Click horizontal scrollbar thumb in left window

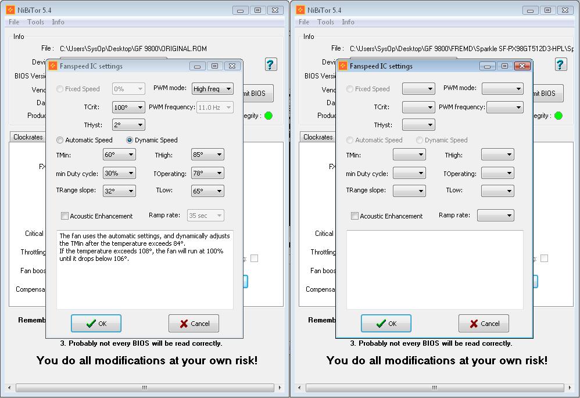(145, 388)
